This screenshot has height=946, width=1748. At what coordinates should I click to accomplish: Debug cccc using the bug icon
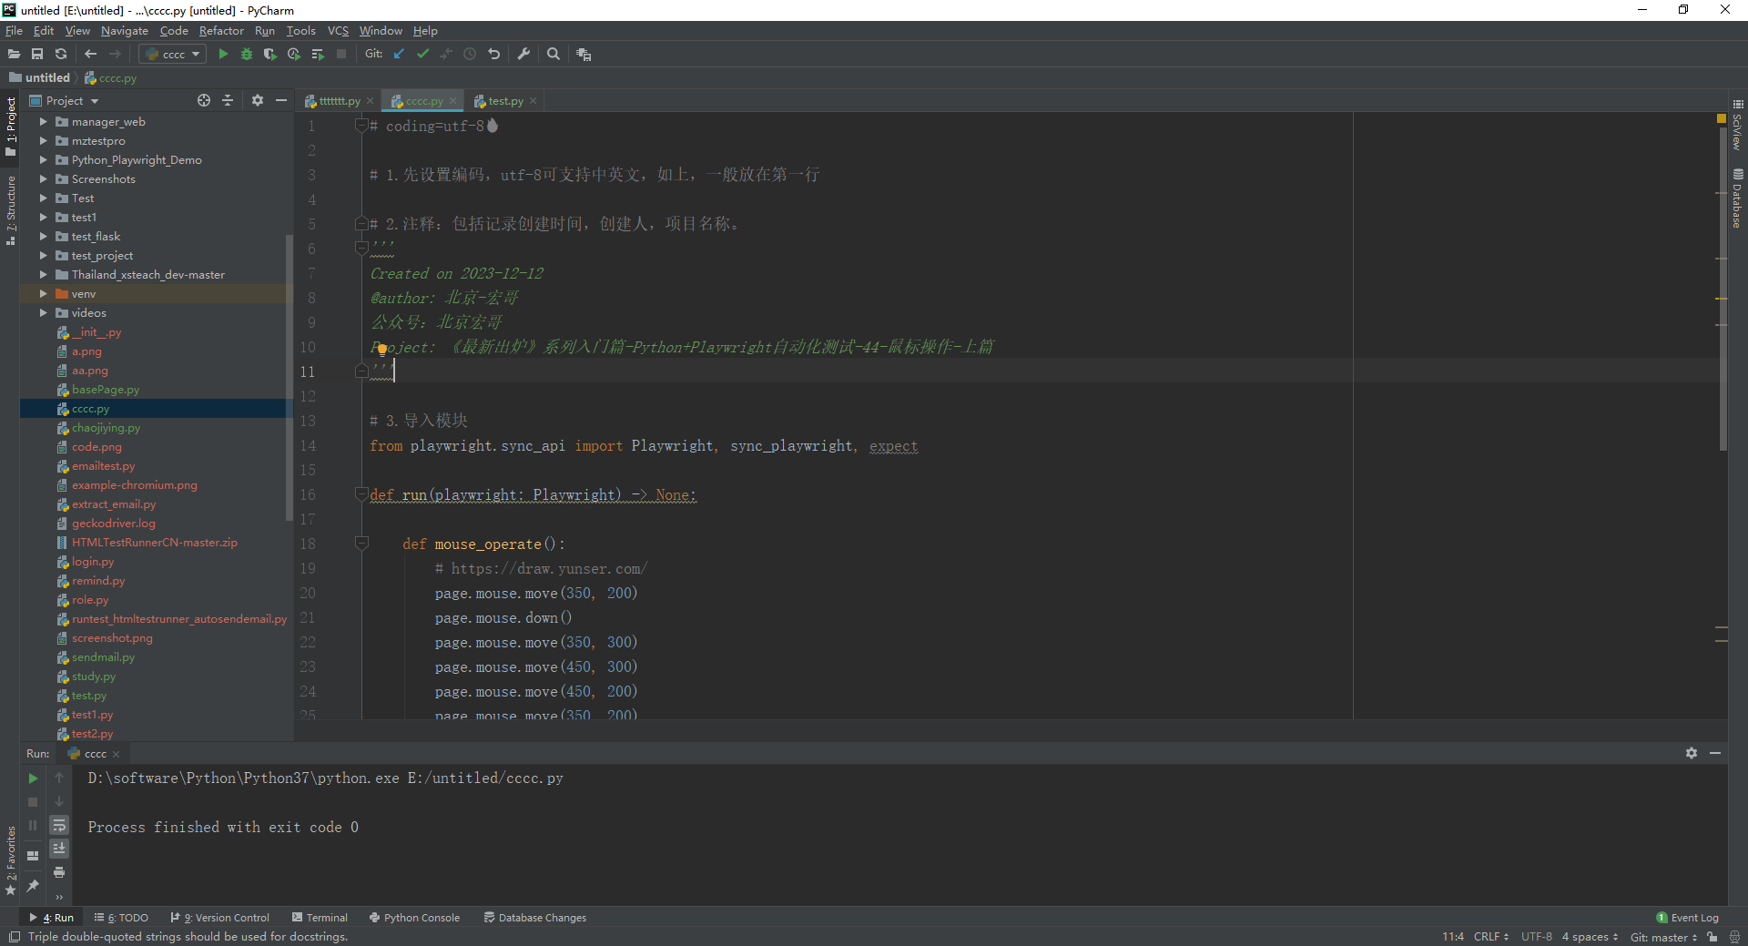247,54
